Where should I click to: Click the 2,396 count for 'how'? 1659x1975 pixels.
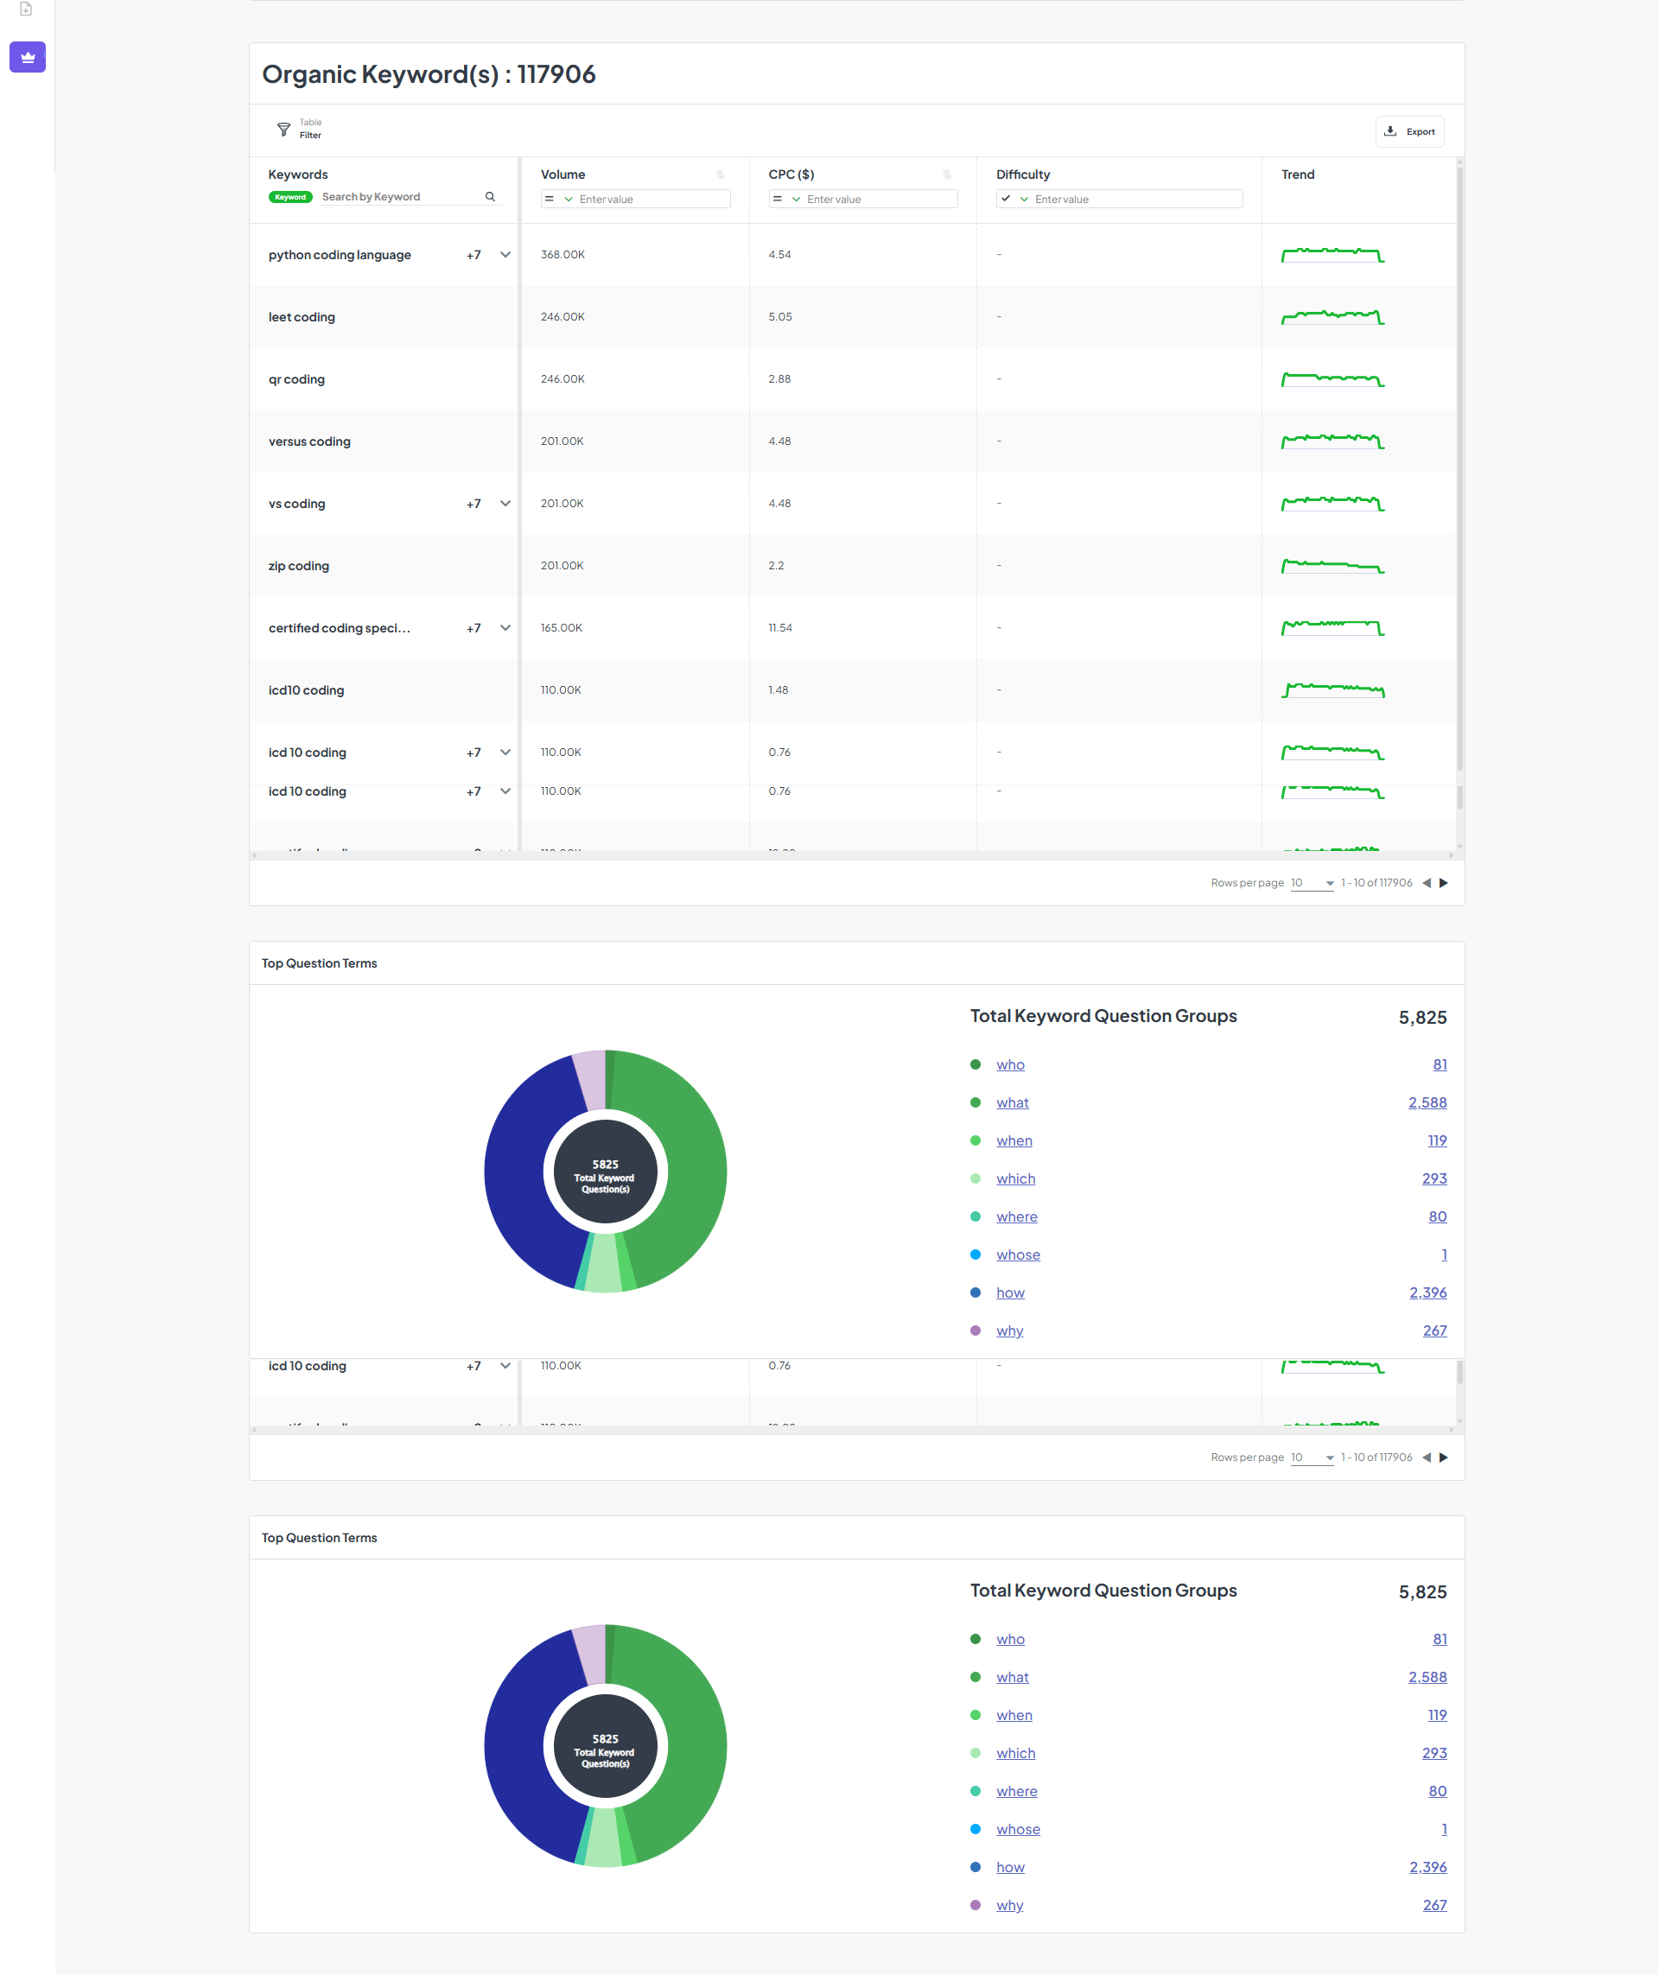(1427, 1292)
